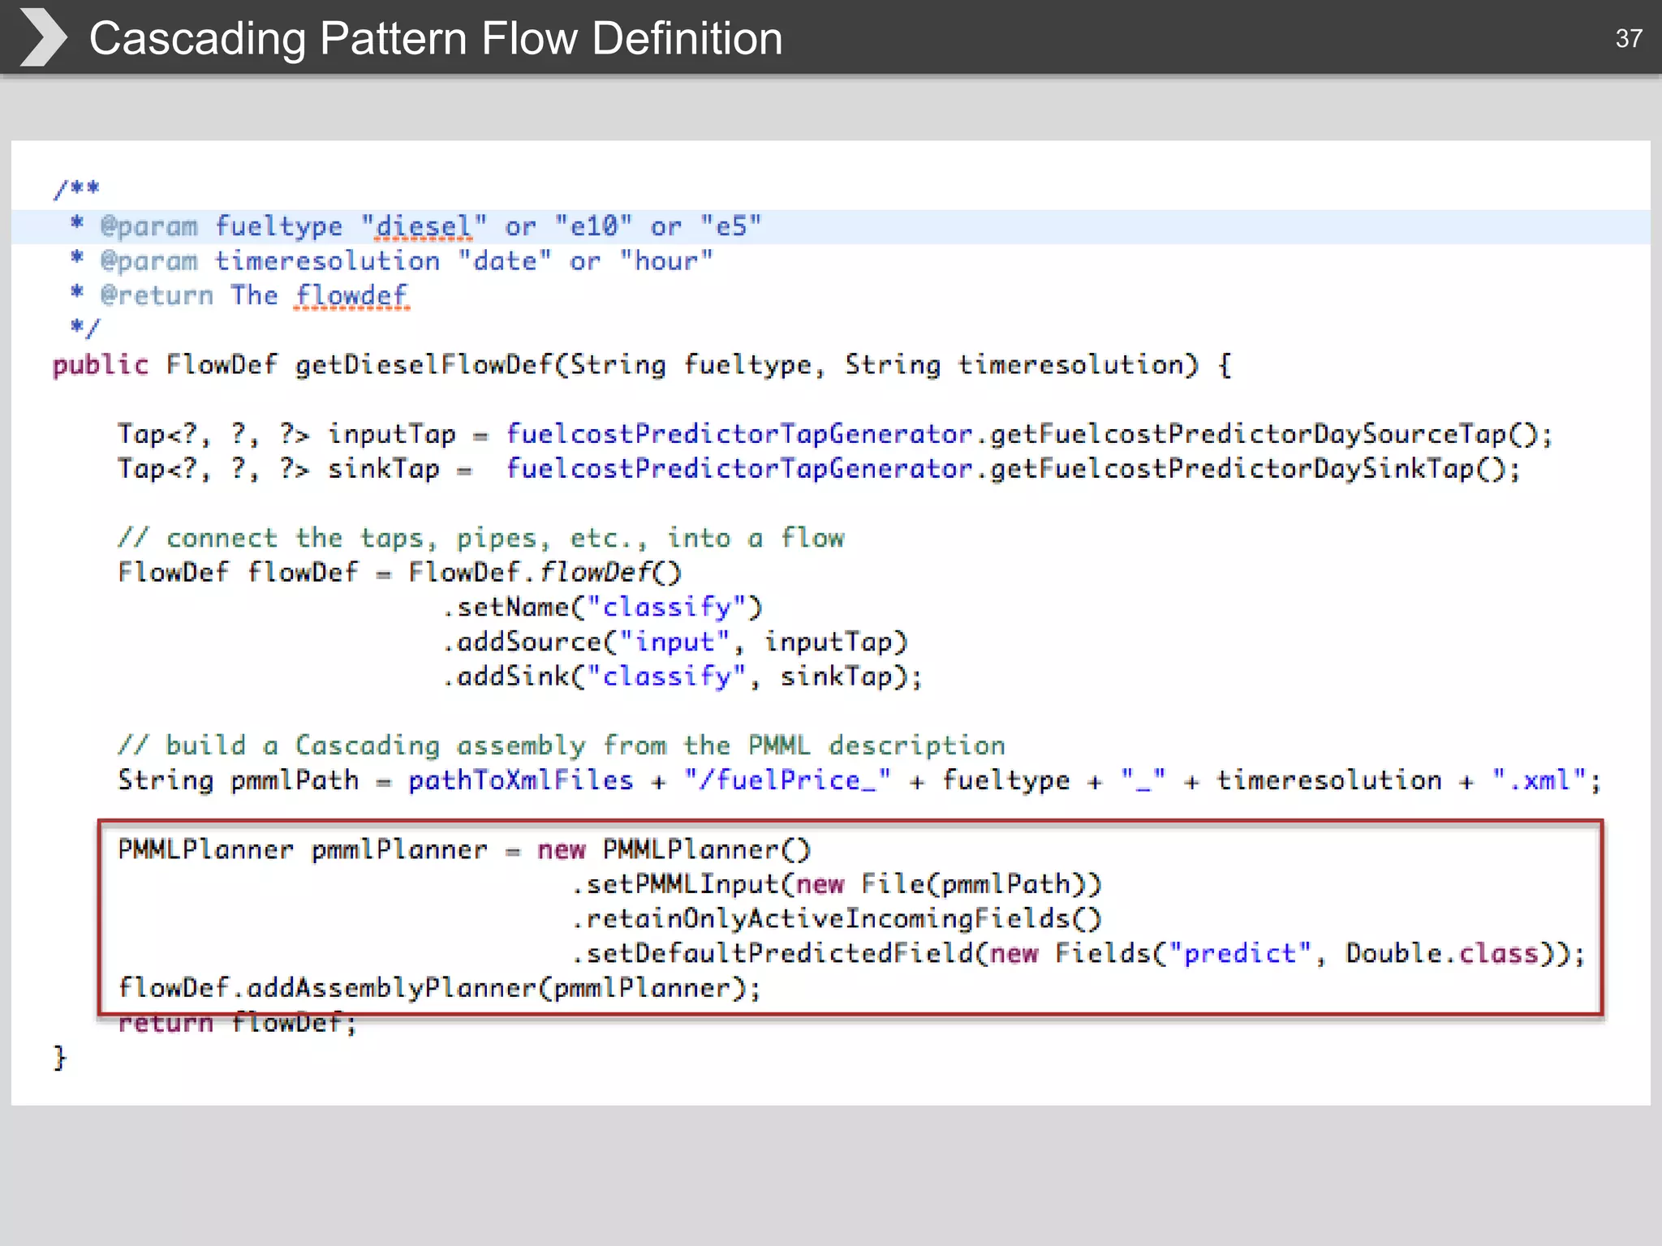Click the method name getDieselFlowDef
Viewport: 1662px width, 1246px height.
coord(424,365)
